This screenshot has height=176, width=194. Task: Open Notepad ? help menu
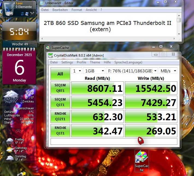[x=101, y=10]
